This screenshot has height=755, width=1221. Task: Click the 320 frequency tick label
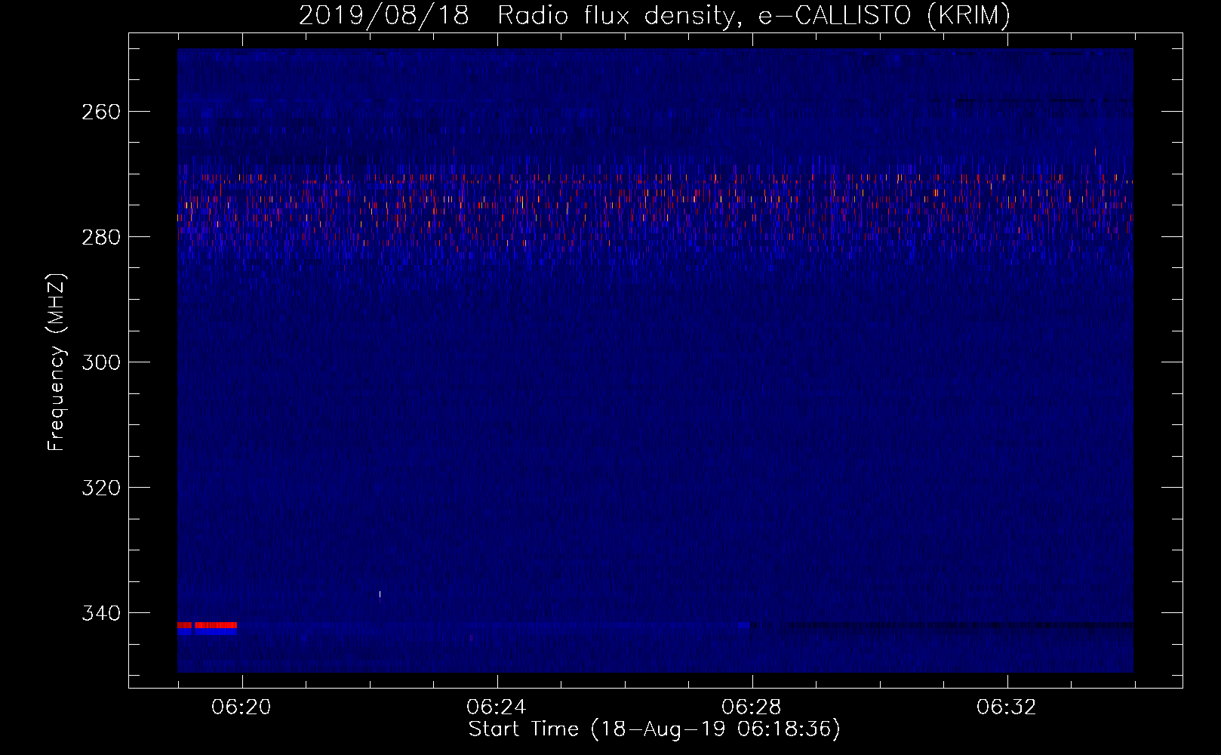click(100, 488)
